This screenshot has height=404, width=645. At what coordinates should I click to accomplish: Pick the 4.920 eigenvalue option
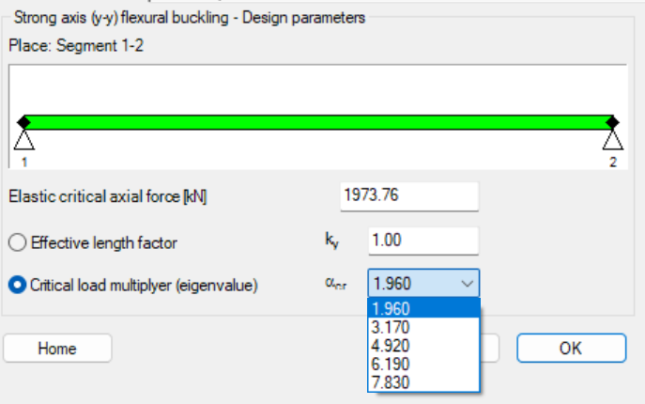point(424,346)
